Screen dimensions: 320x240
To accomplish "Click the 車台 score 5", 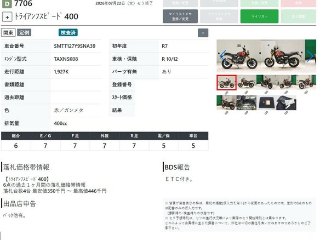I will coord(193,146).
